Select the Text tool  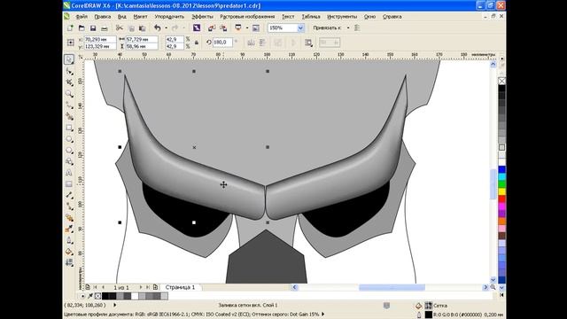pos(69,173)
